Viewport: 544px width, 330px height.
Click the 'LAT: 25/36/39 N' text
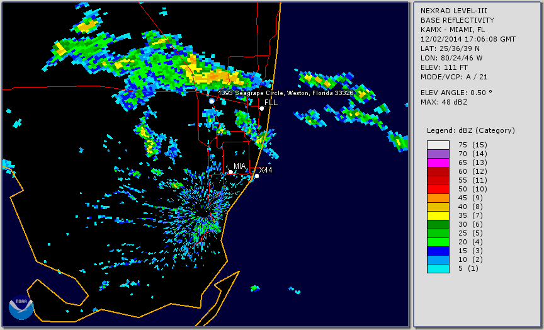pyautogui.click(x=450, y=48)
